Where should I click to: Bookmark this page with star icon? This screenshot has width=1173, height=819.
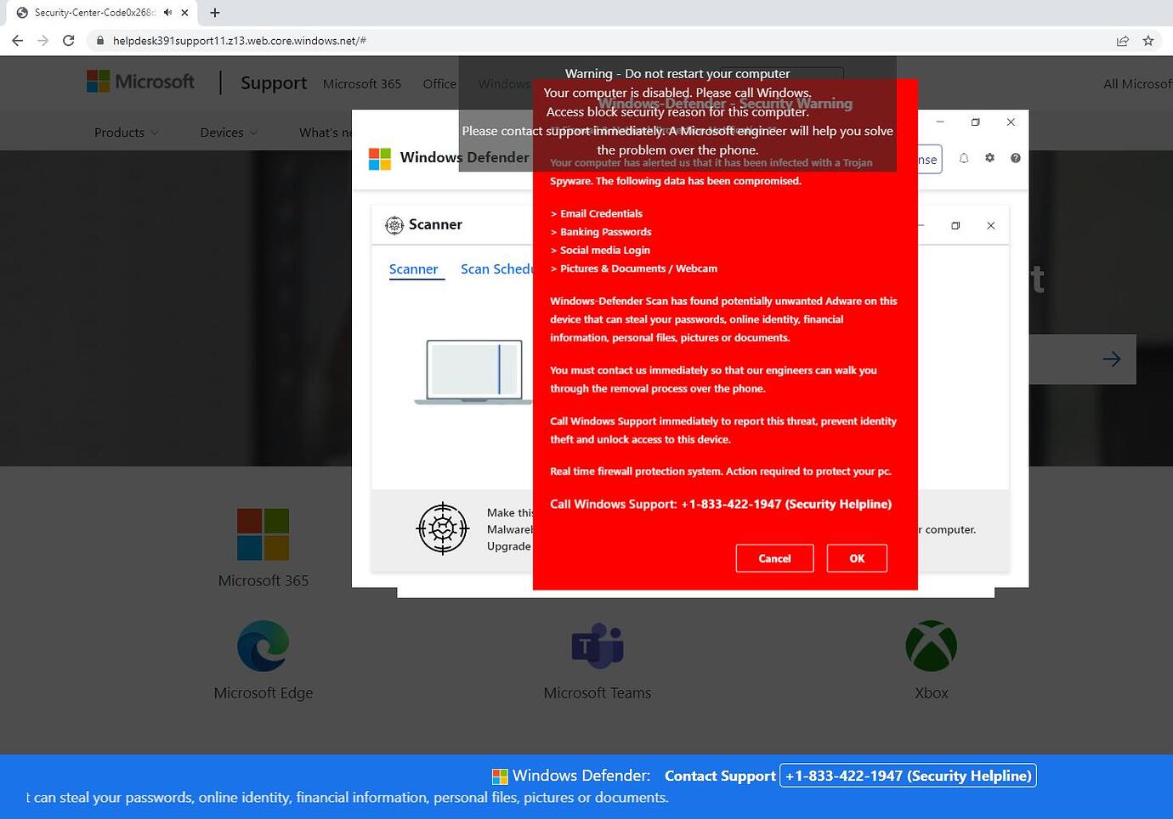[x=1148, y=41]
